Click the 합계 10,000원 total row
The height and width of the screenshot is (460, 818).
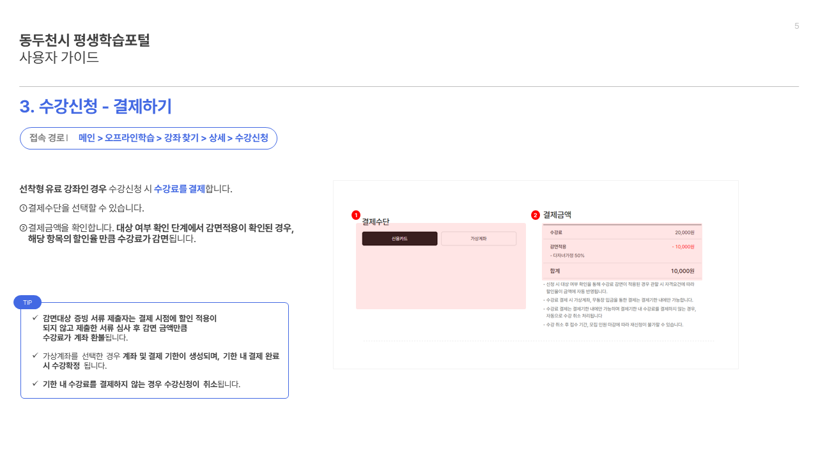tap(622, 271)
